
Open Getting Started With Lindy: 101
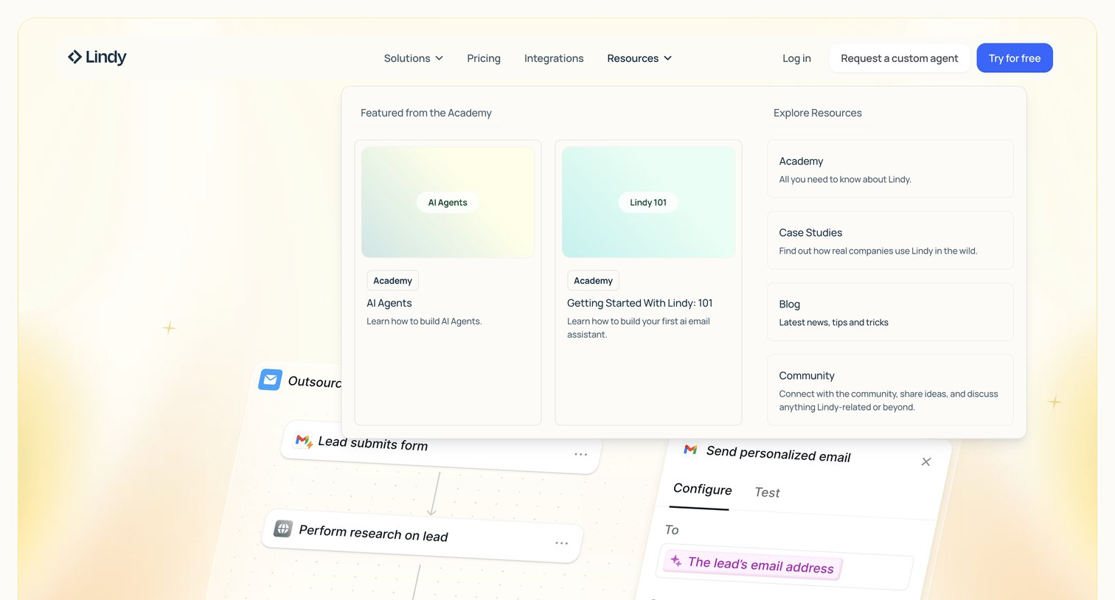639,303
